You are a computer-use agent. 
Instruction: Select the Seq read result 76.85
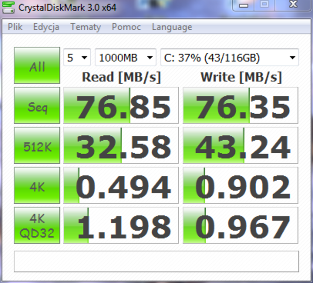click(121, 105)
